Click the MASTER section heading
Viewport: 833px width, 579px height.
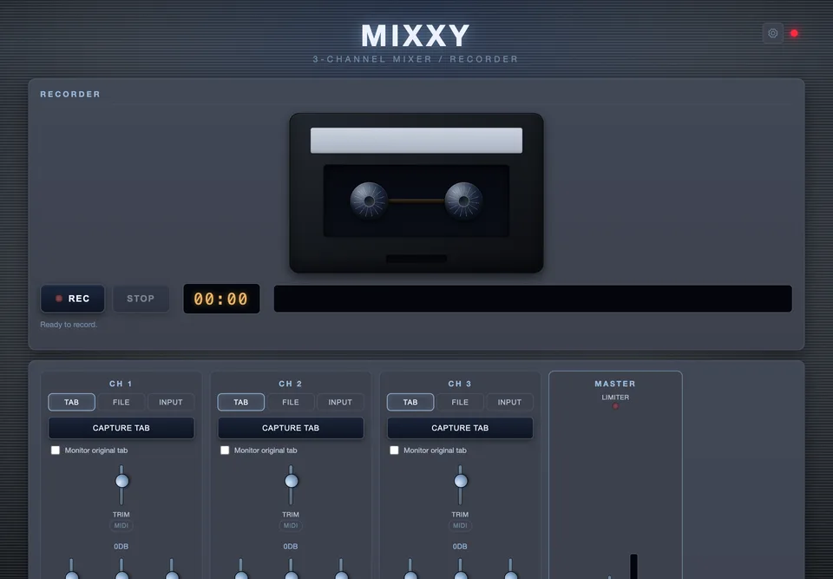click(615, 384)
